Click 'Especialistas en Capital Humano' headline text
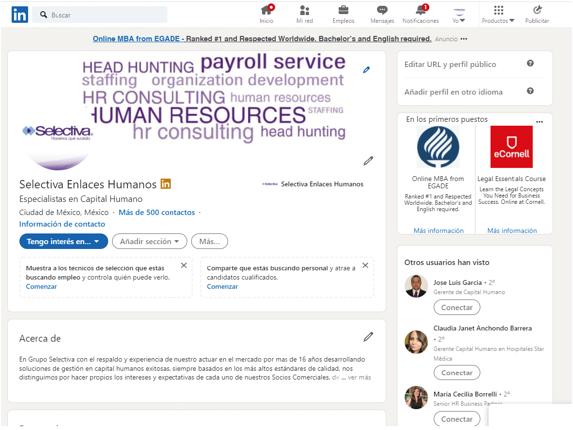The width and height of the screenshot is (573, 430). (x=81, y=199)
